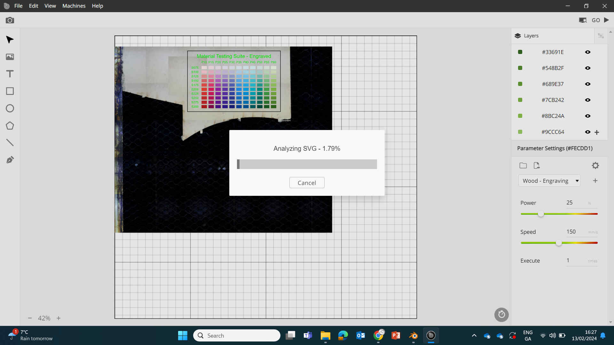Open the View menu

[x=50, y=6]
